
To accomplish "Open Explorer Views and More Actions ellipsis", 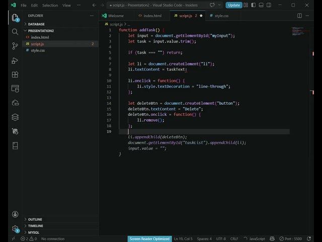I will click(x=92, y=16).
